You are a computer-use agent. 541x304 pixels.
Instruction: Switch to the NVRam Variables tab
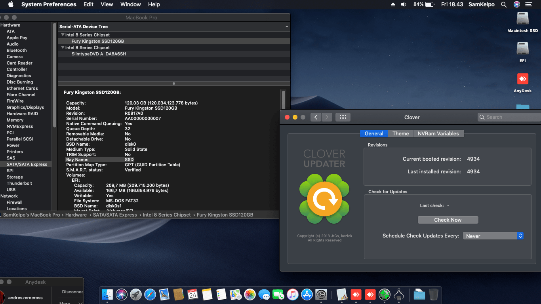(438, 134)
